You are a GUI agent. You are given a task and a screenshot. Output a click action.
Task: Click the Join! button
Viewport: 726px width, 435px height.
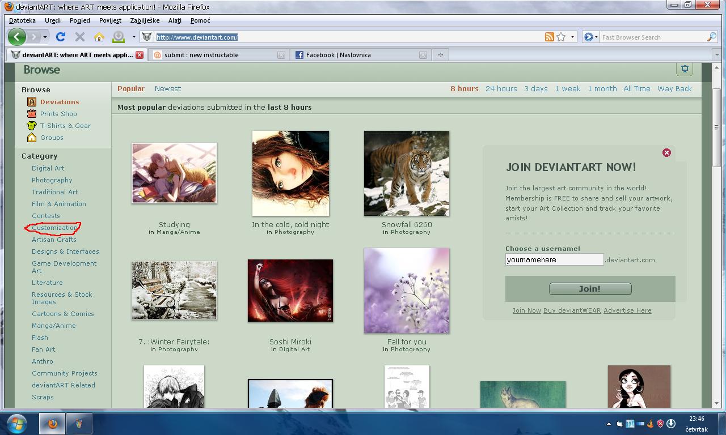coord(590,289)
